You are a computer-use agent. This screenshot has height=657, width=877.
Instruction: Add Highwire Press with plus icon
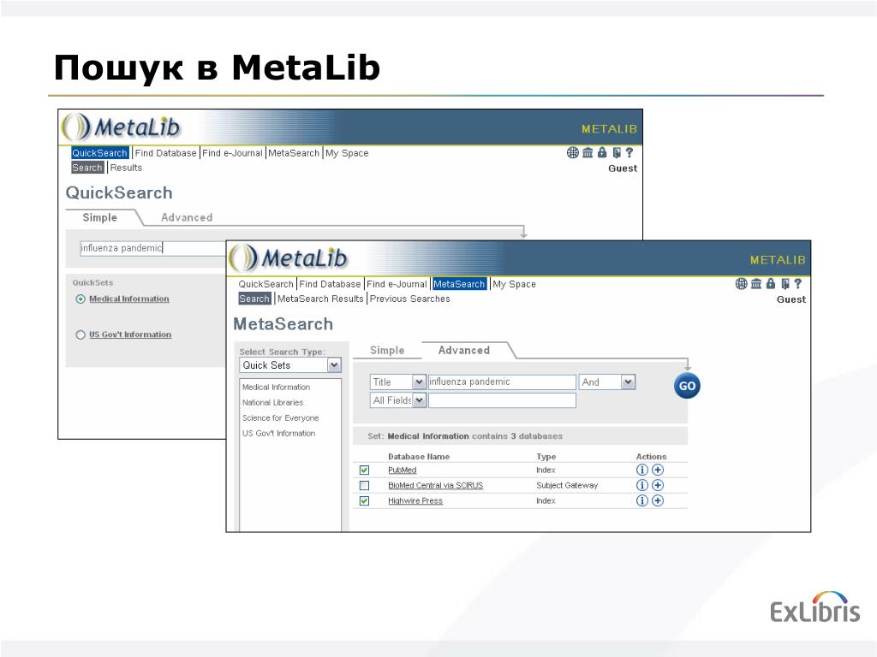click(x=658, y=500)
